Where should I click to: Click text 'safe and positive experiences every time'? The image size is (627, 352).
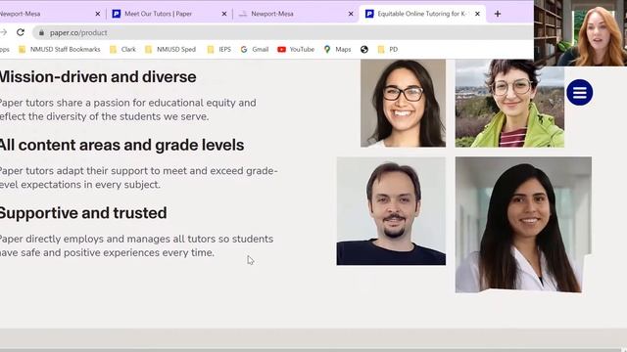[117, 253]
